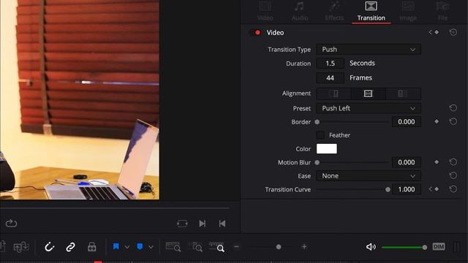468x263 pixels.
Task: Reset the Transition Curve value
Action: [x=453, y=189]
